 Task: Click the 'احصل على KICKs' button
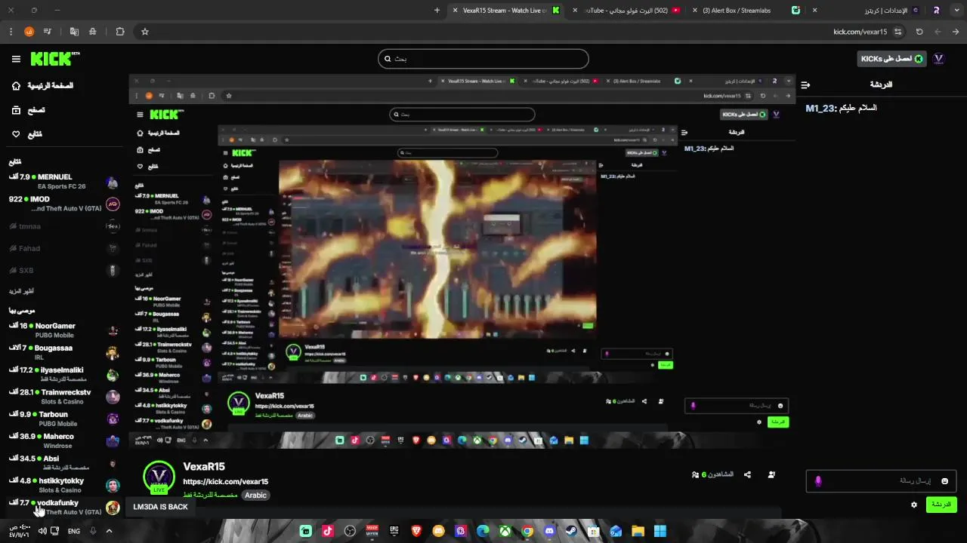click(x=892, y=59)
